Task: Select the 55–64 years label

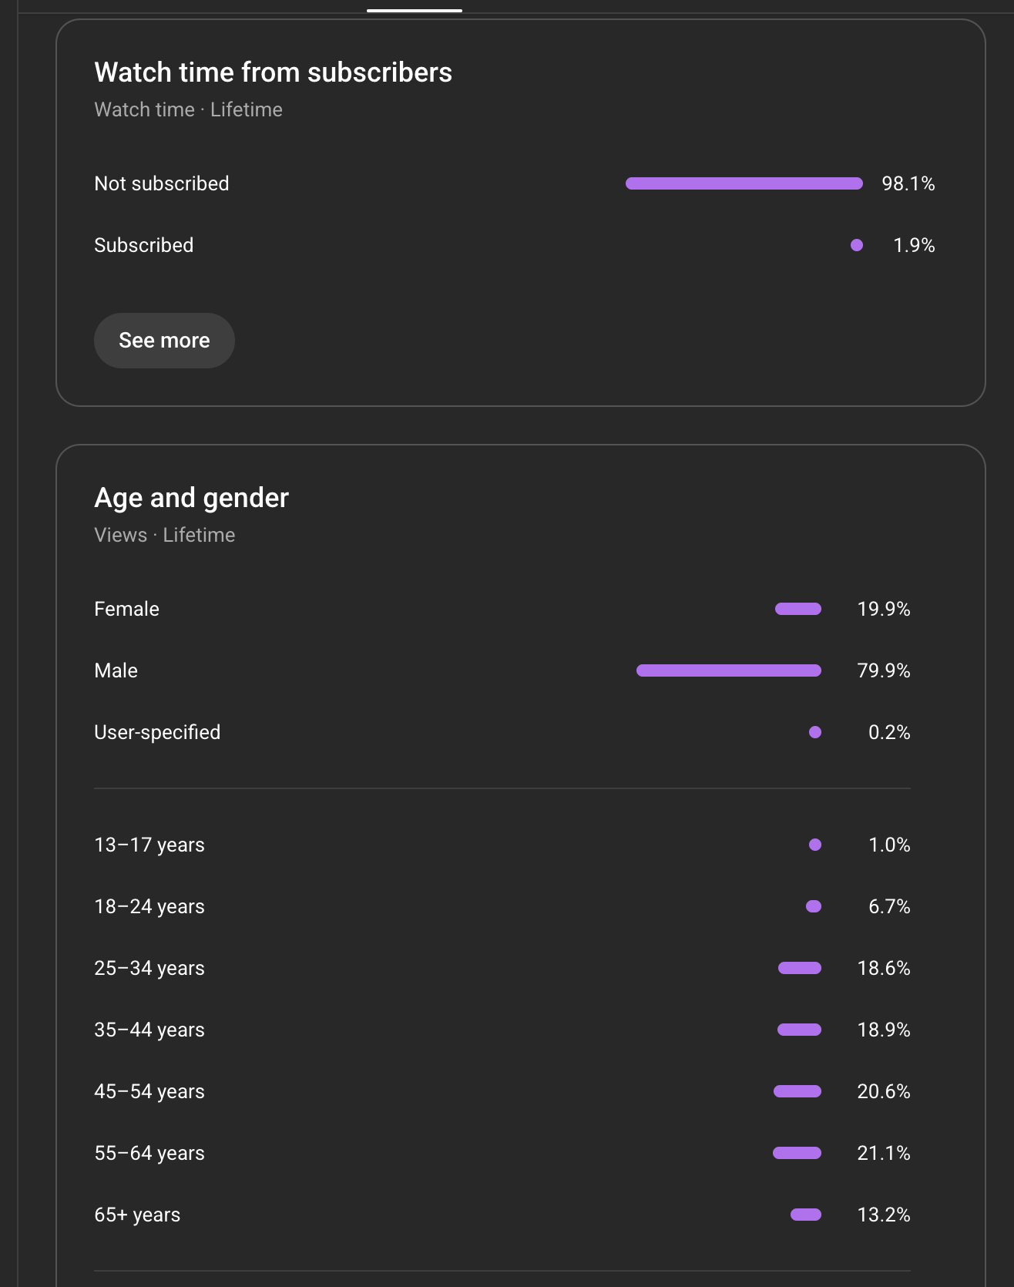Action: pyautogui.click(x=149, y=1153)
